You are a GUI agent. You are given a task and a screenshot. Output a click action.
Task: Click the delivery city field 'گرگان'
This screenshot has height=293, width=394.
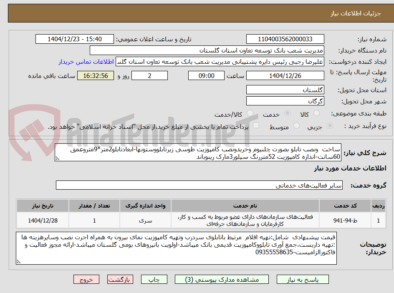(x=285, y=101)
